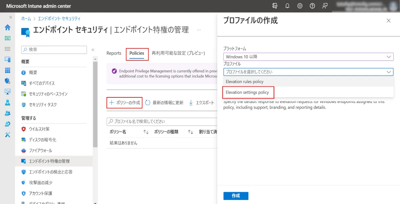400x204 pixels.
Task: Open the feedback person icon
Action: (325, 6)
